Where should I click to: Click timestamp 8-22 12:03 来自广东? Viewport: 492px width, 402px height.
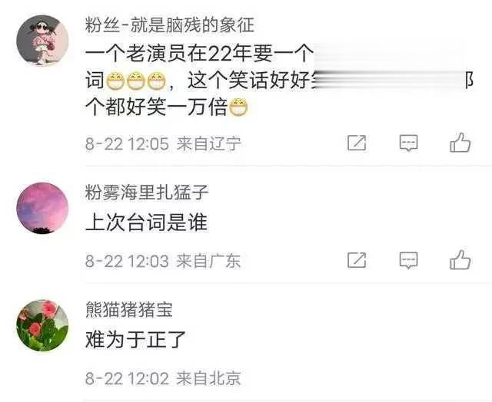(x=163, y=261)
